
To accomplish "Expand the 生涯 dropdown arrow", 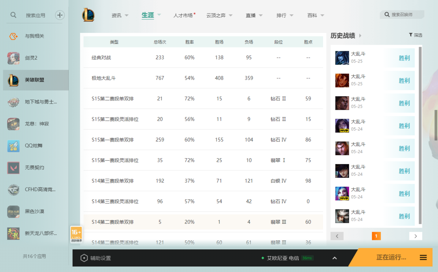I will [x=159, y=15].
